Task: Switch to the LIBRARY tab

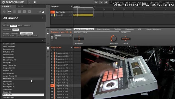Action: [7, 7]
